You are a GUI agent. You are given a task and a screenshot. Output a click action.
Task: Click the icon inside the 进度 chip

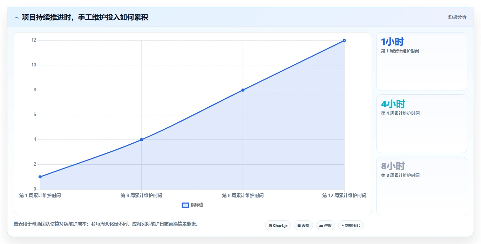pos(321,226)
